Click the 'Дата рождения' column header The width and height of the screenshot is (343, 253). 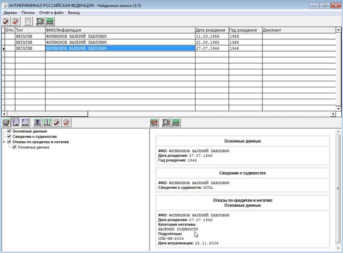coord(211,30)
